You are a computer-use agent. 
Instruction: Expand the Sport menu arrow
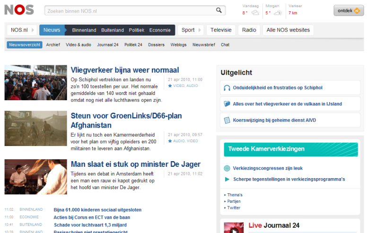click(x=200, y=30)
